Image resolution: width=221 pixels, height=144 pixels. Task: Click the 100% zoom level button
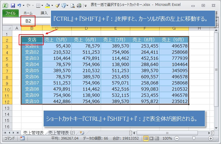[x=167, y=138]
